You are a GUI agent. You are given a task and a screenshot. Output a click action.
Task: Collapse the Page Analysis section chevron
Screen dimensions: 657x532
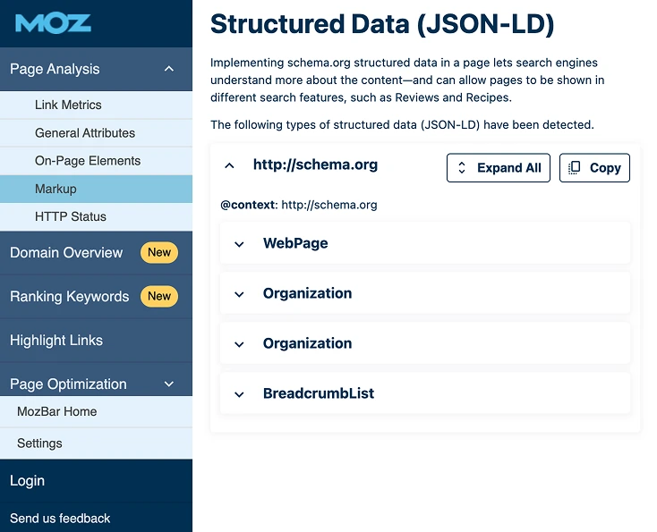169,69
